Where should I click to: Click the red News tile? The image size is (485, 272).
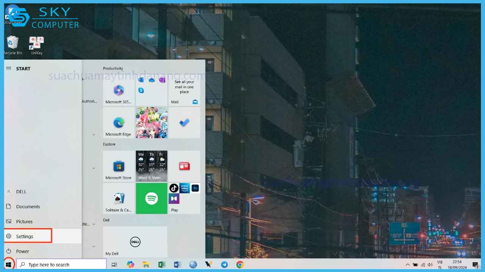pos(184,166)
